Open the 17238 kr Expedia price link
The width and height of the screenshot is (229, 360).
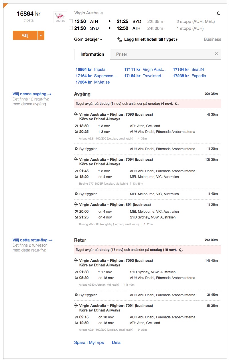click(189, 76)
